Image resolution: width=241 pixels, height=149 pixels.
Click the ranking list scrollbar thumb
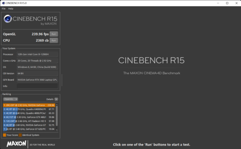tap(57, 116)
